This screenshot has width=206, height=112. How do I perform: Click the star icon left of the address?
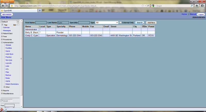click(12, 6)
